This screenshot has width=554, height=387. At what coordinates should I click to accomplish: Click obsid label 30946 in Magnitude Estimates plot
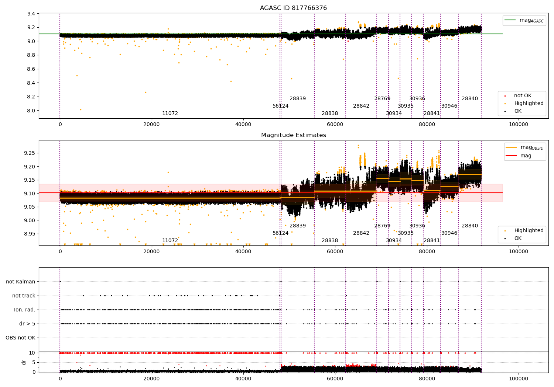pos(449,233)
